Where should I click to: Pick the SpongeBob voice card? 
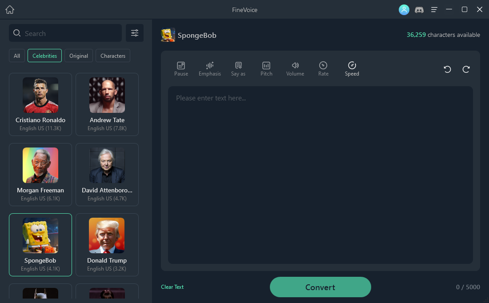coord(40,245)
